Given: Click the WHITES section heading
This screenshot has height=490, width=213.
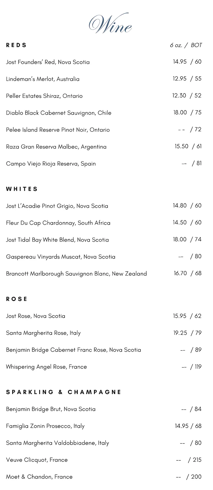Looking at the screenshot, I should (22, 189).
